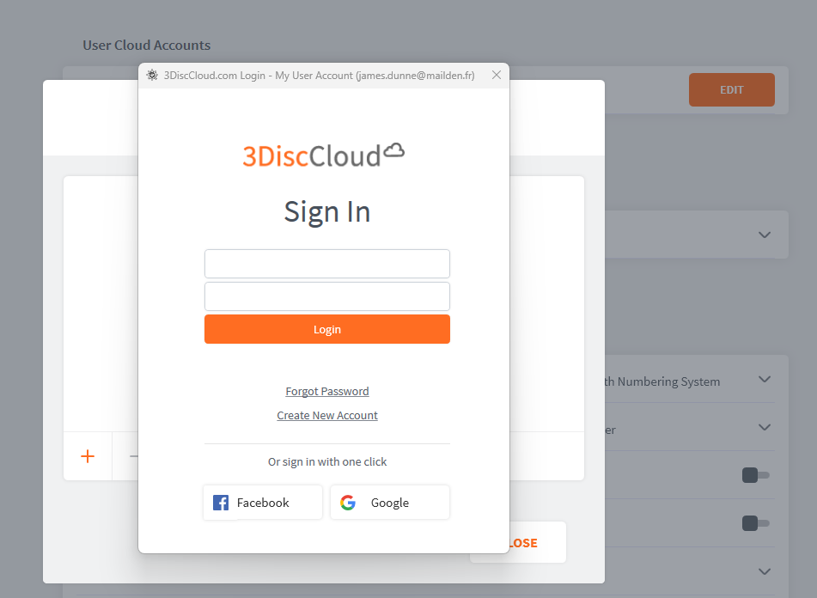Click the EDIT button for User Cloud Accounts
The image size is (817, 598).
tap(731, 90)
